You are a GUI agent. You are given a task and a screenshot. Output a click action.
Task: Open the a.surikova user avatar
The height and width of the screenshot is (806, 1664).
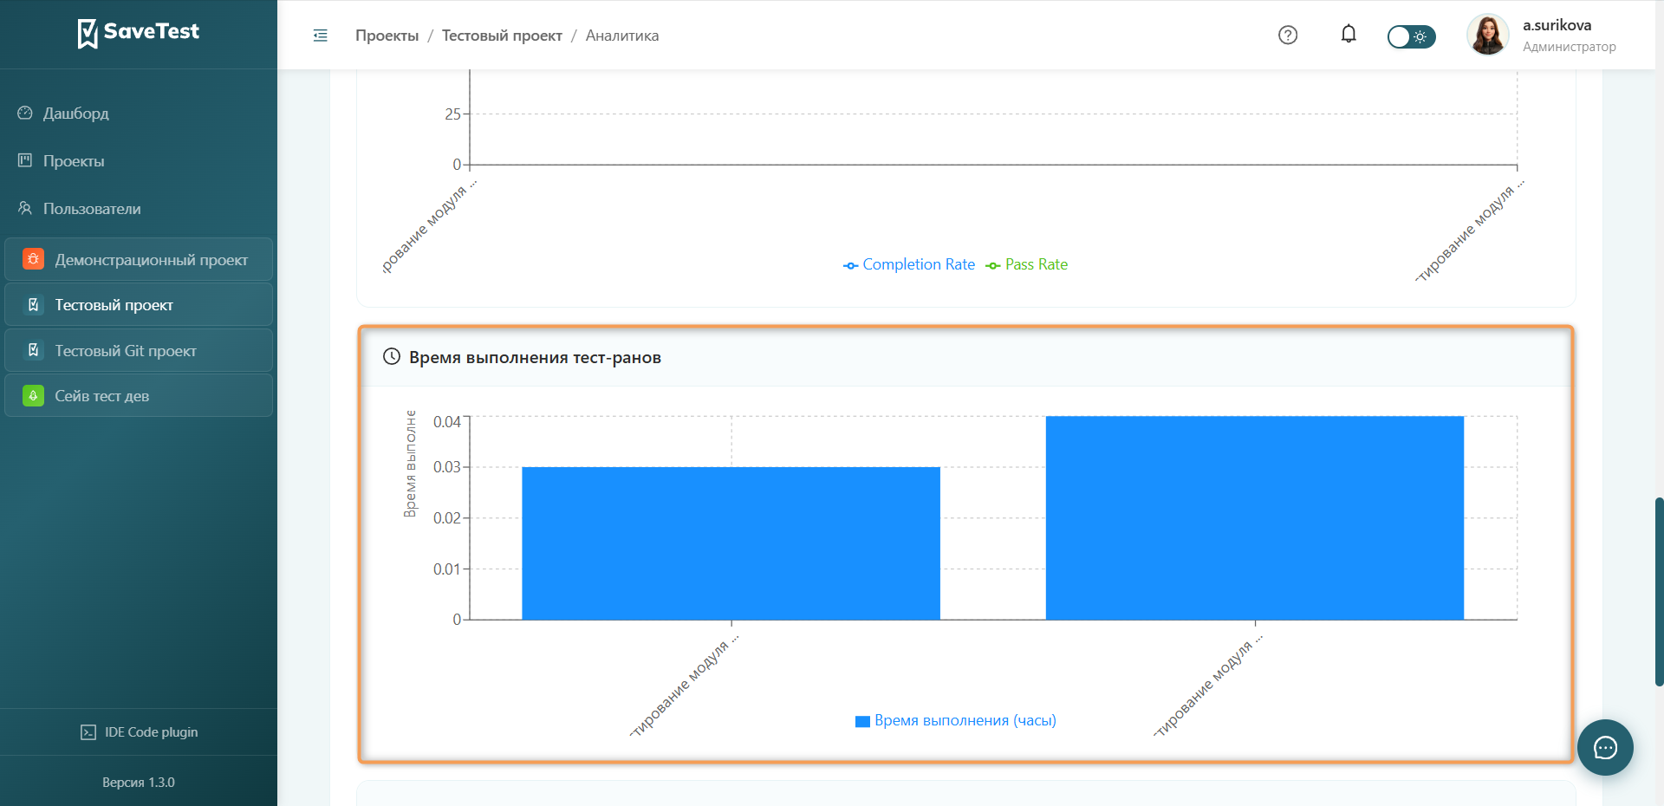1488,35
